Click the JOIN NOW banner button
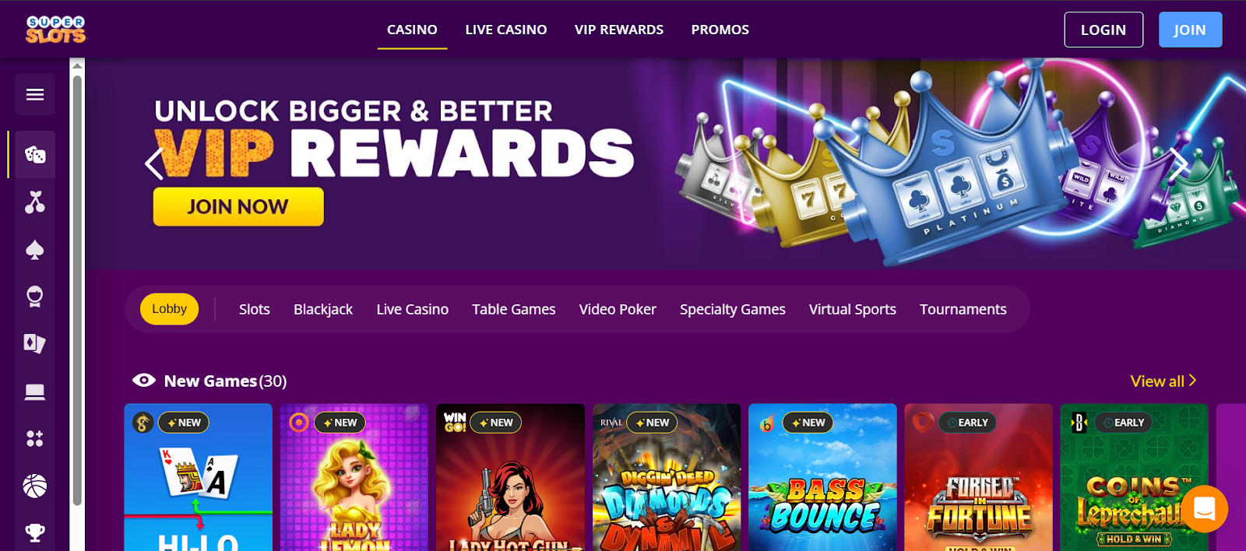This screenshot has height=551, width=1246. click(x=238, y=207)
